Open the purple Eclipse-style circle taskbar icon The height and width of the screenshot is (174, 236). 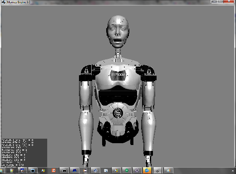click(137, 170)
